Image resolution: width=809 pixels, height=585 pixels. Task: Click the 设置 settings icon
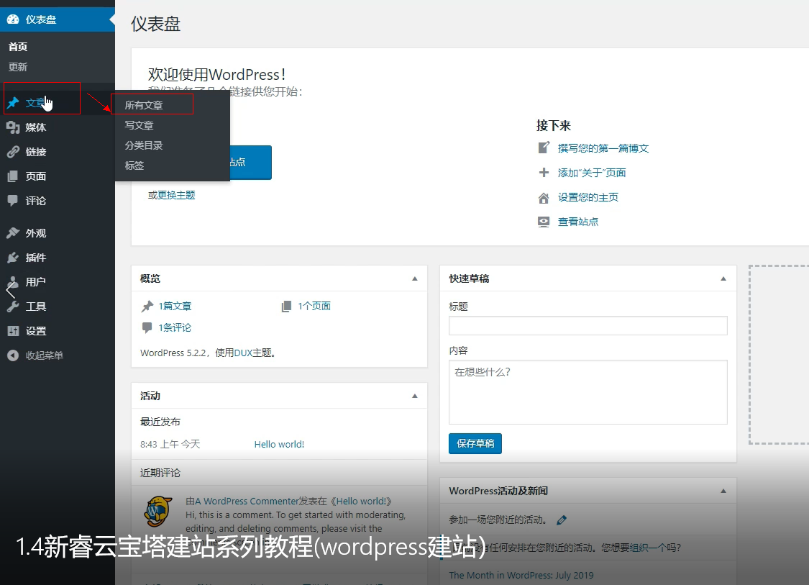click(x=13, y=331)
